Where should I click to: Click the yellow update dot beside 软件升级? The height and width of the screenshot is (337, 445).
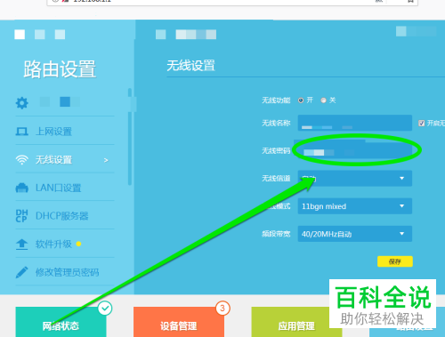point(78,244)
